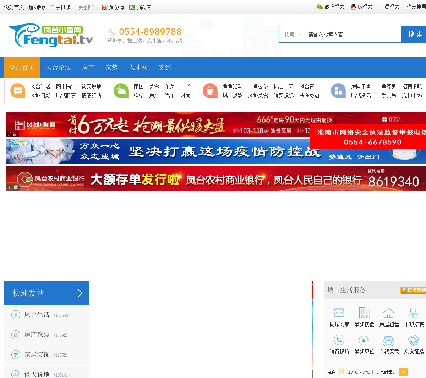Click the 房屋租售 house icon
The height and width of the screenshot is (378, 426).
(x=389, y=313)
